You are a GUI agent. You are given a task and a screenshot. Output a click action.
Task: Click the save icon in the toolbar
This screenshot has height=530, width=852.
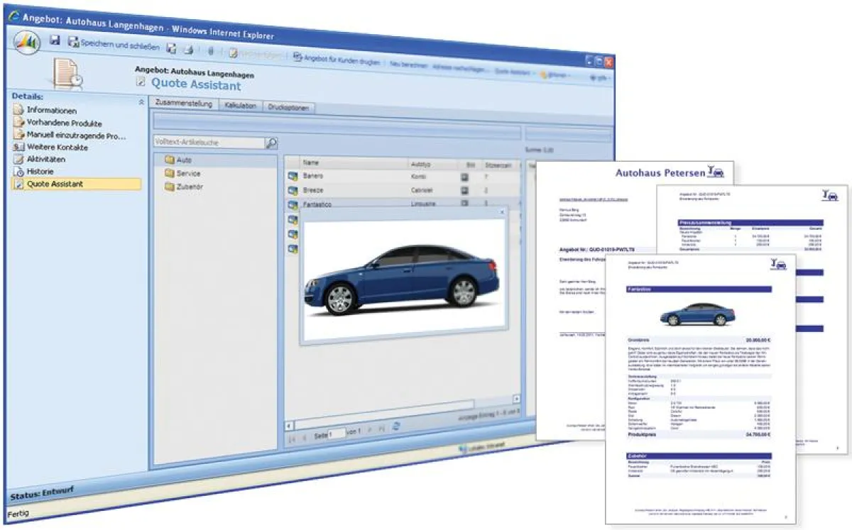[x=54, y=42]
